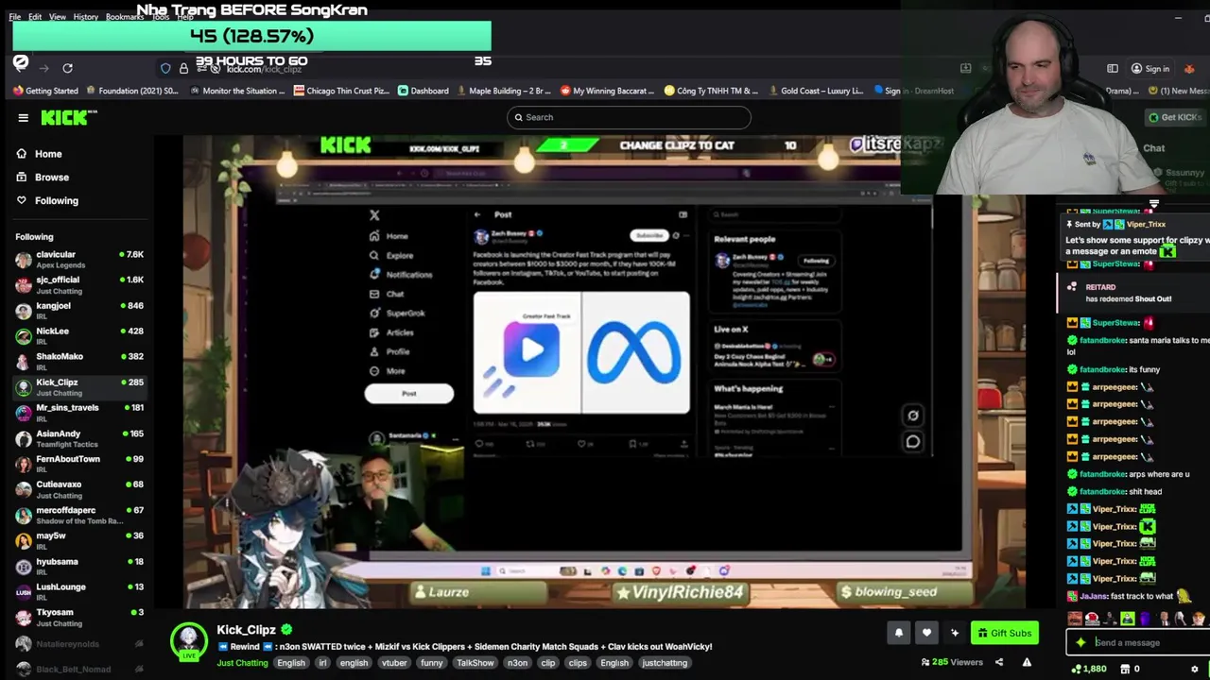Open Gold Coast – Luxury bookmark
Image resolution: width=1210 pixels, height=680 pixels.
click(x=816, y=91)
